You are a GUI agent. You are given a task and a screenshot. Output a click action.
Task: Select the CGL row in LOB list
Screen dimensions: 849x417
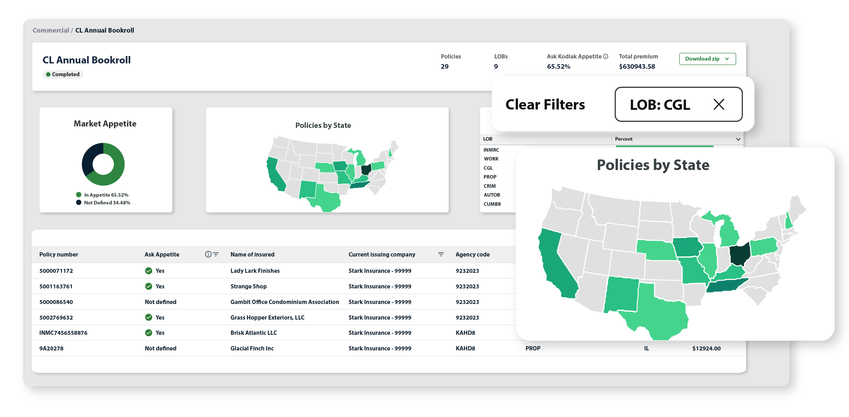[488, 168]
